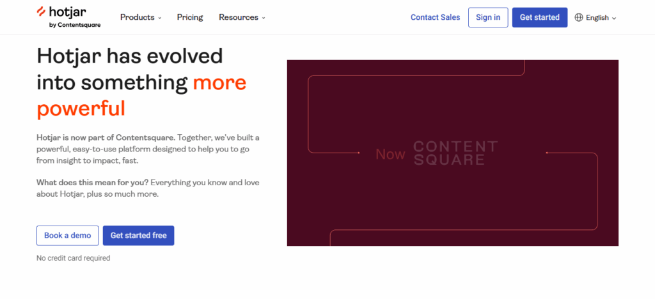This screenshot has height=299, width=655.
Task: Click the red "Now" text in the banner
Action: coord(390,154)
